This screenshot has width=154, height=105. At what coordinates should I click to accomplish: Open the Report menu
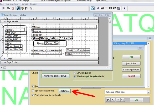33,4
